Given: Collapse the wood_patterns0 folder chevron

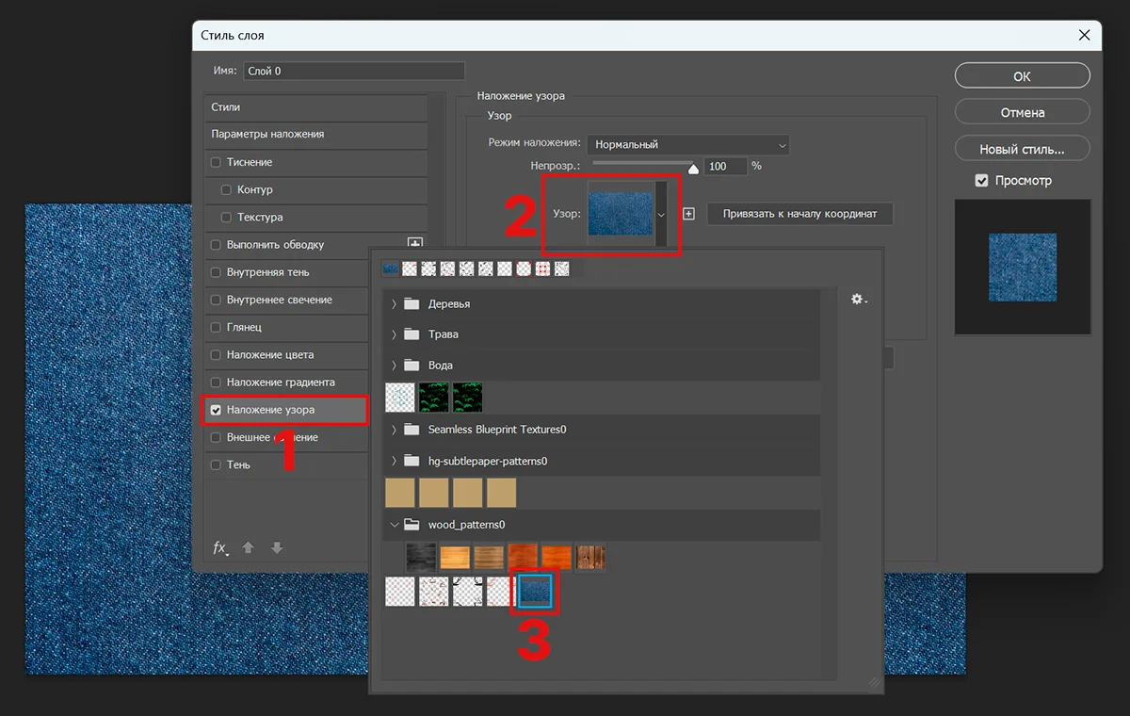Looking at the screenshot, I should point(394,525).
